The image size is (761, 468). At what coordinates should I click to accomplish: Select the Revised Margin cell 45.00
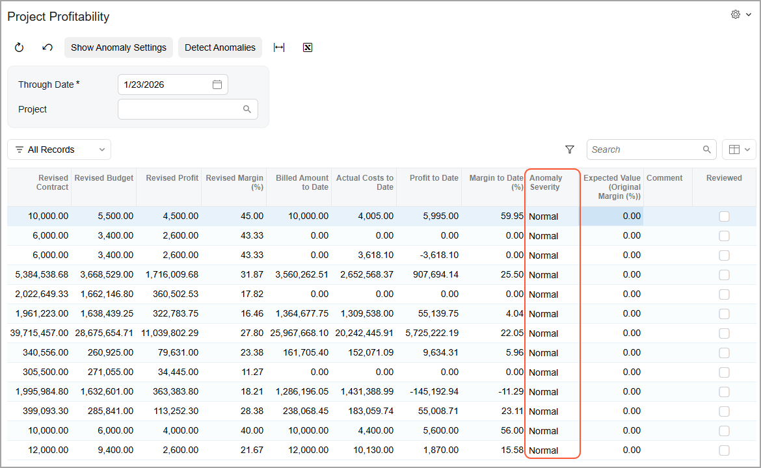click(234, 216)
